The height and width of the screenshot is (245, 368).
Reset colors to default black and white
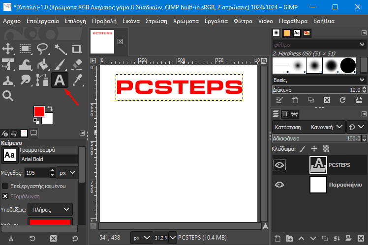(36, 121)
